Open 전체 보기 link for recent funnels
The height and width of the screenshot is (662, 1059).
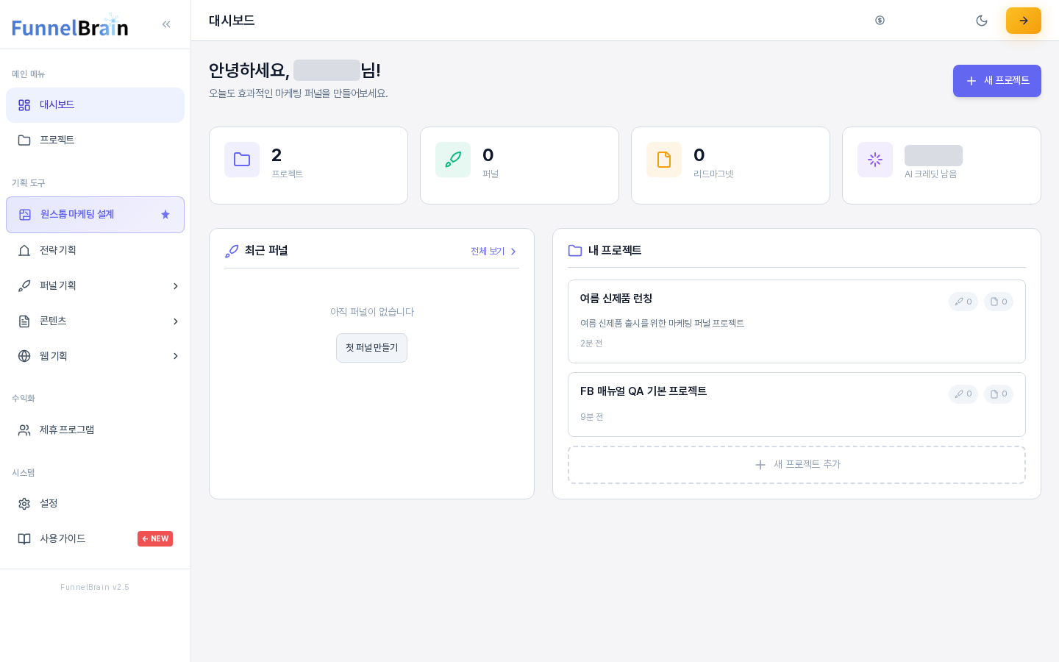pyautogui.click(x=494, y=252)
